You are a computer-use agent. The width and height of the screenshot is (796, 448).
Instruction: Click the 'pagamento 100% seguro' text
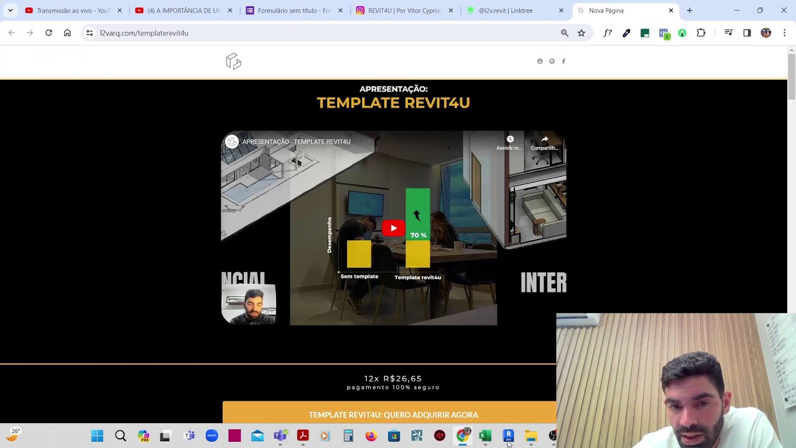393,388
